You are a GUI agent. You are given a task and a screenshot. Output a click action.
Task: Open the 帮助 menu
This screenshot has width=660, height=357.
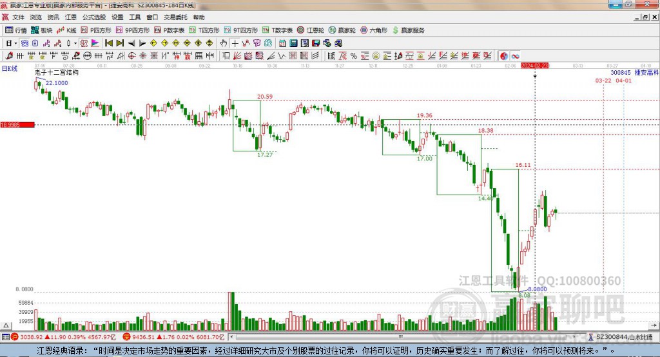[199, 17]
